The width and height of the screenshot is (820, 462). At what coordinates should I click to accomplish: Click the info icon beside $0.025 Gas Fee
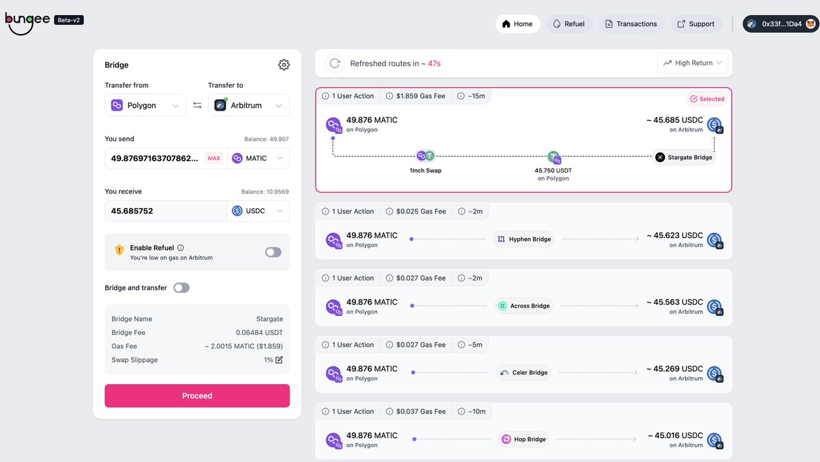click(389, 212)
